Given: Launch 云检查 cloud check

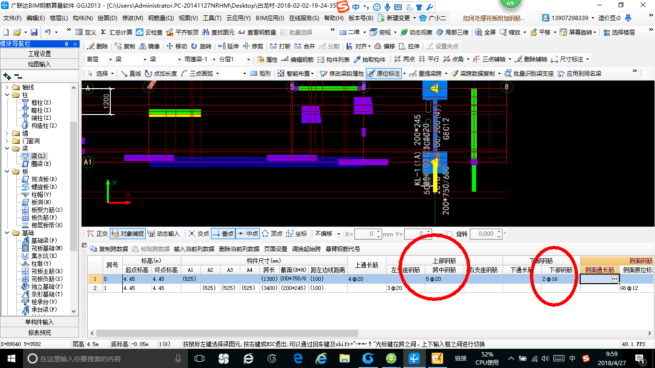Looking at the screenshot, I should tap(149, 32).
